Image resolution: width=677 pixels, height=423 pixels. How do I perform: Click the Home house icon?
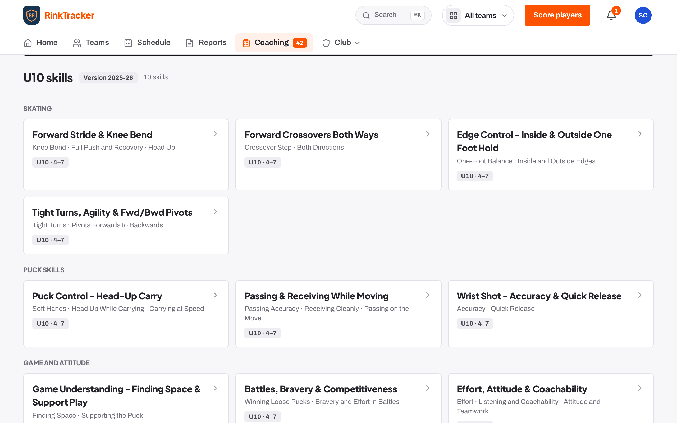pos(28,43)
